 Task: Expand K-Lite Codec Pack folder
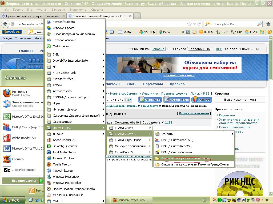75,73
